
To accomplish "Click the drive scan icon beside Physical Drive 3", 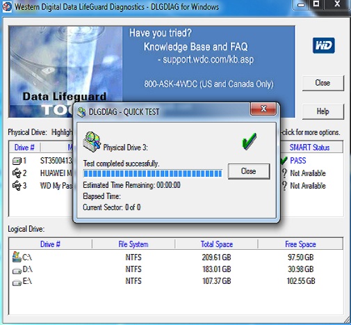I will (92, 142).
